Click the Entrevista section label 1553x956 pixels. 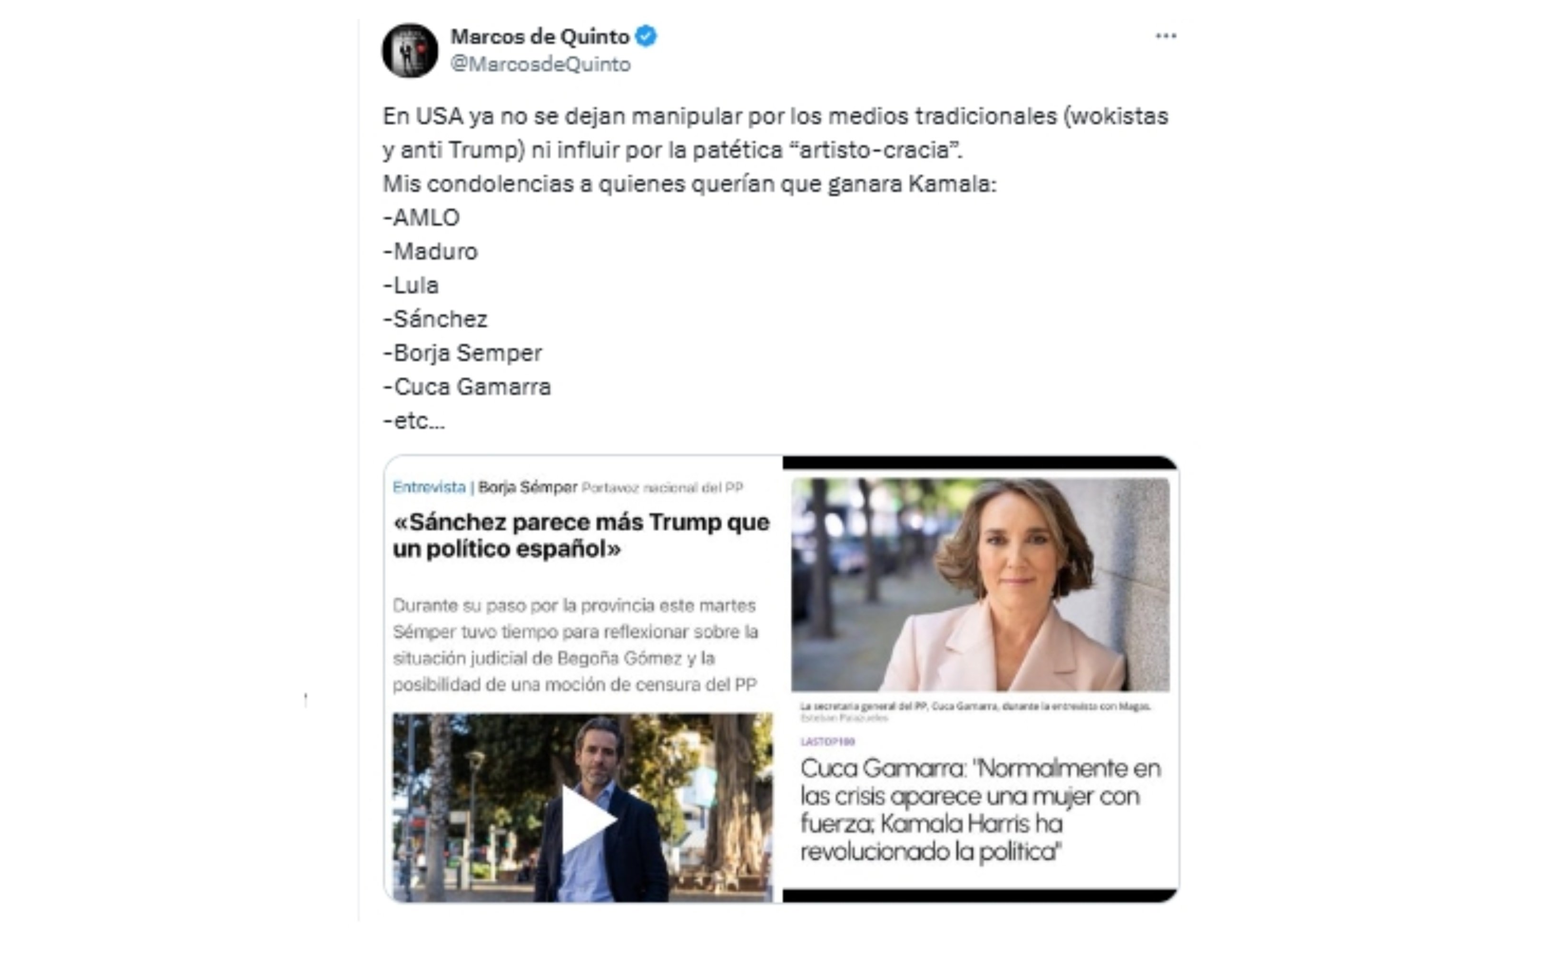429,487
